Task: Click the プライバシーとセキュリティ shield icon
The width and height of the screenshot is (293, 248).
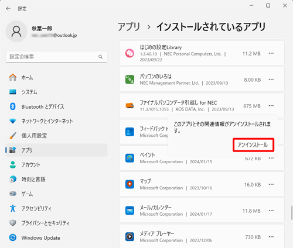Action: pyautogui.click(x=13, y=223)
